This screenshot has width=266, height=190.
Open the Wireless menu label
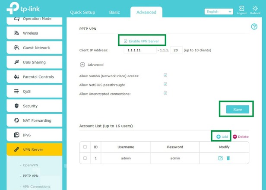(x=31, y=33)
